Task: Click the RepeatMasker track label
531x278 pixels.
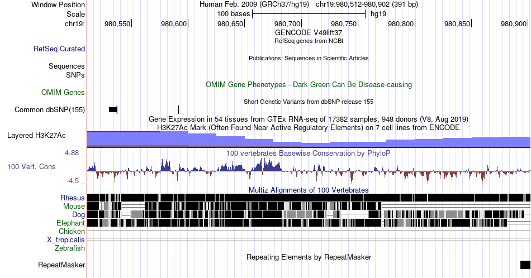Action: pos(61,265)
